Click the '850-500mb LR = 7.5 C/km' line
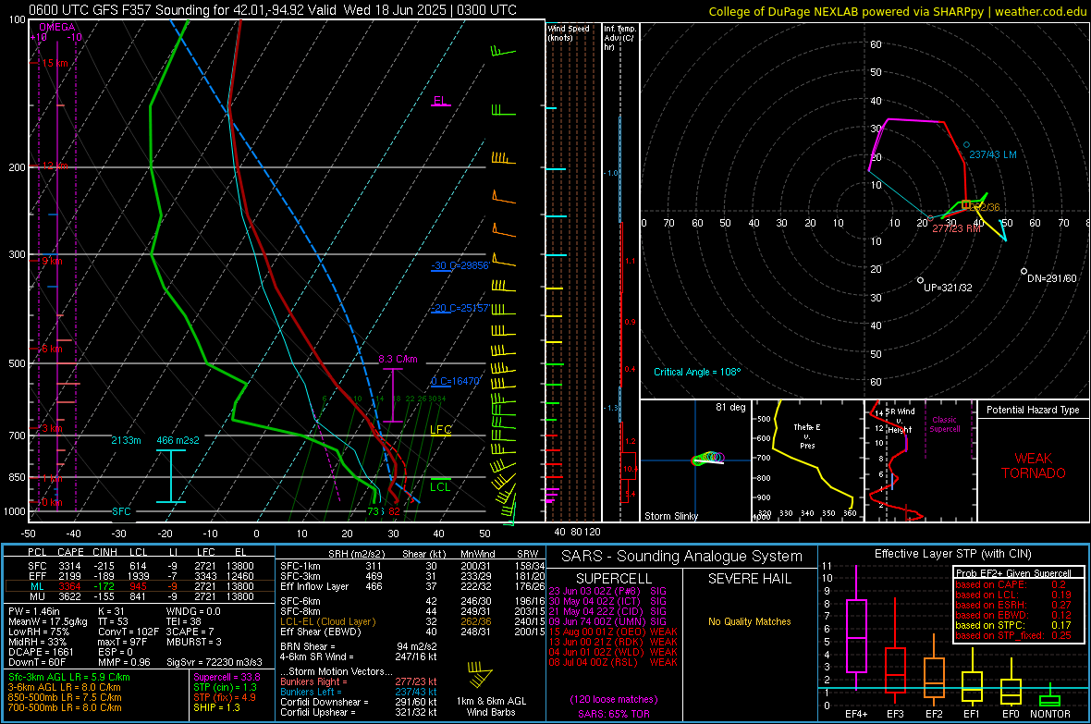Viewport: 1091px width, 724px height. pos(65,697)
